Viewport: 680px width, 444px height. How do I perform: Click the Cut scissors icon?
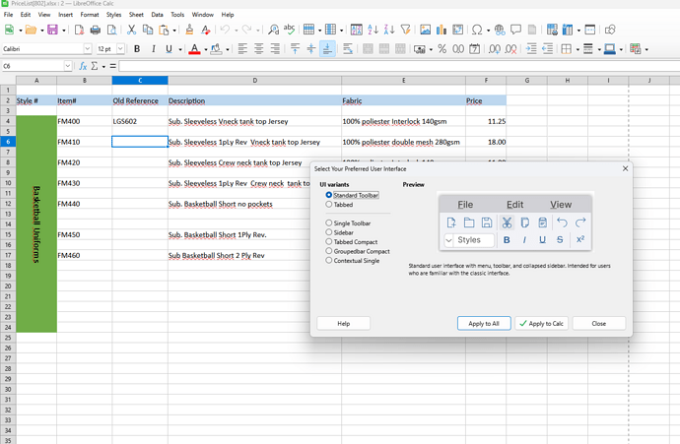click(x=131, y=31)
